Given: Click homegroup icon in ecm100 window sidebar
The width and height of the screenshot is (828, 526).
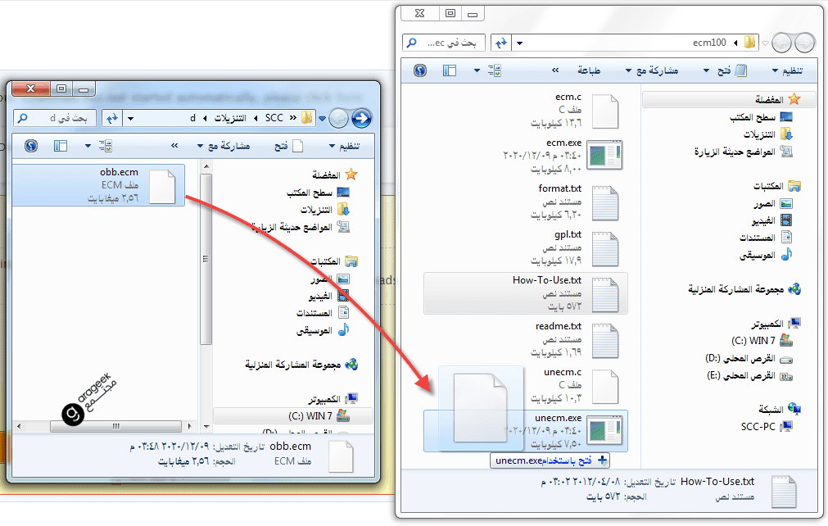Looking at the screenshot, I should point(794,288).
